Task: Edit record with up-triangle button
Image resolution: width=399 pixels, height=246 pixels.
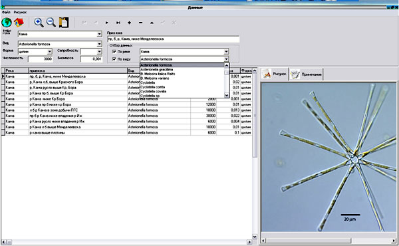Action: 152,23
